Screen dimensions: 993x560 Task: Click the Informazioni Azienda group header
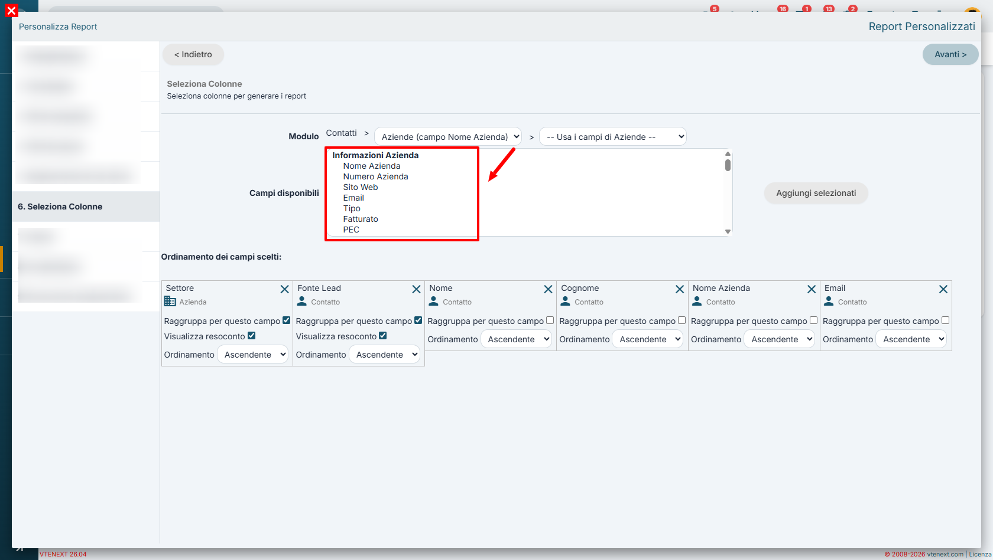pos(375,155)
